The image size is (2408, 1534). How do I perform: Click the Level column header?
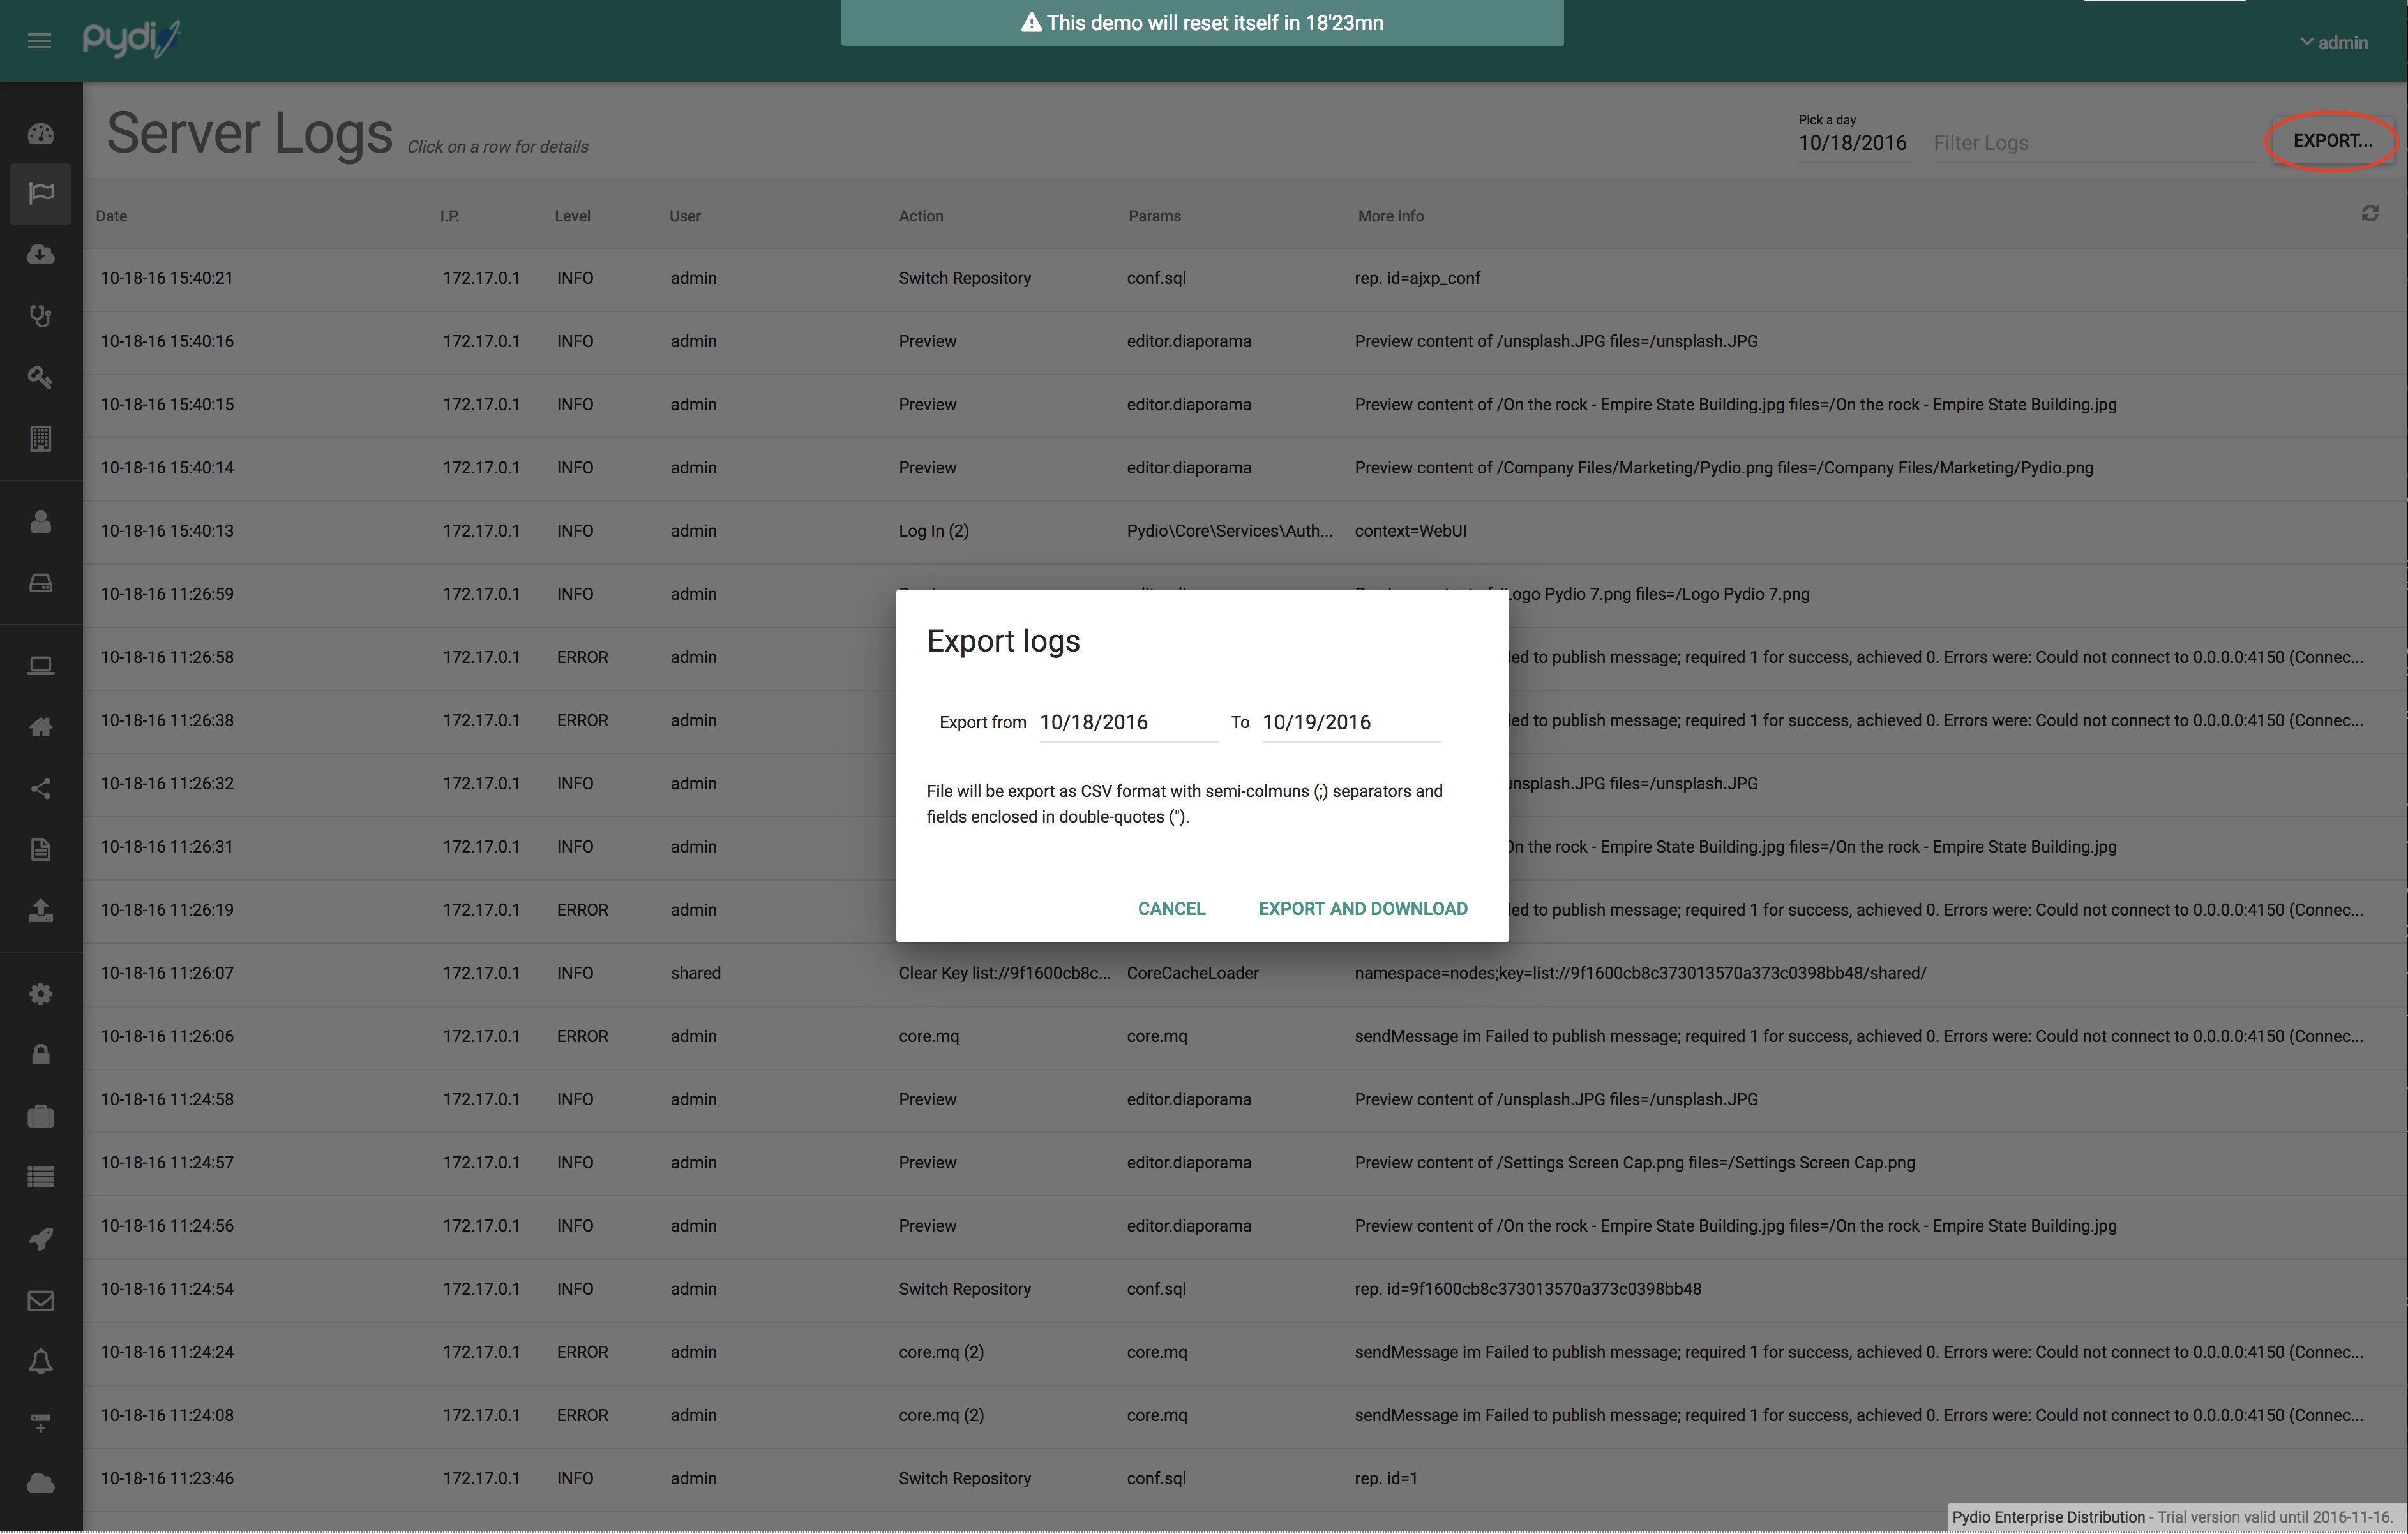tap(573, 216)
